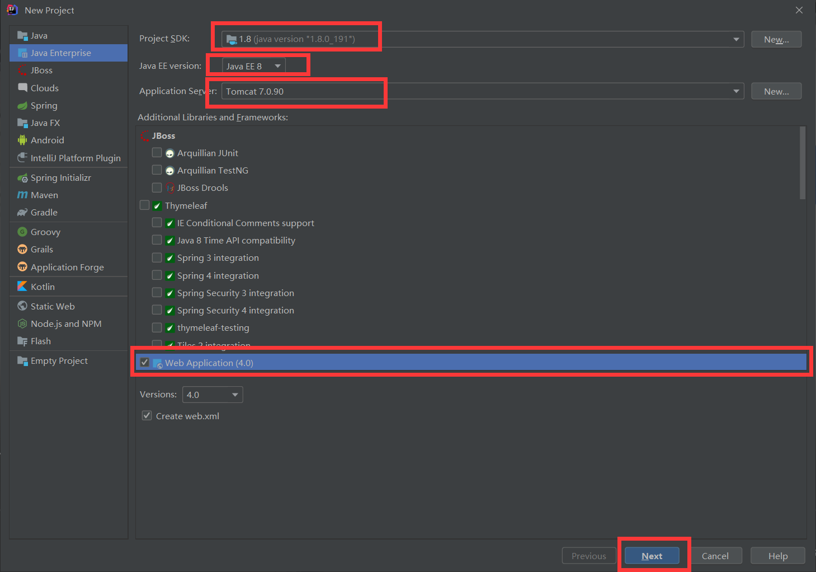Uncheck the Web Application (4.0) checkbox
The image size is (816, 572).
point(145,363)
